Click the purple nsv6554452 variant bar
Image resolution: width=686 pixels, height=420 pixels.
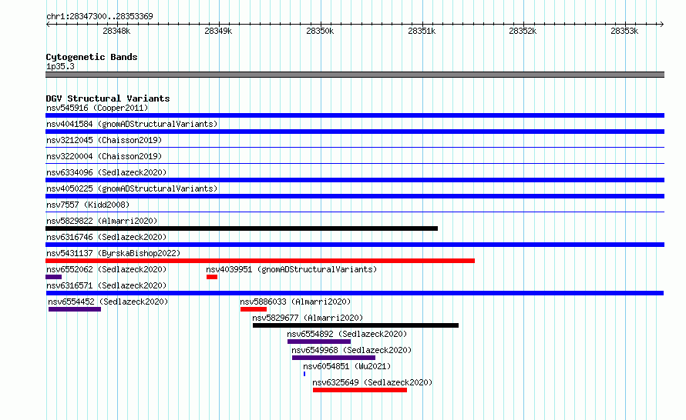[75, 309]
